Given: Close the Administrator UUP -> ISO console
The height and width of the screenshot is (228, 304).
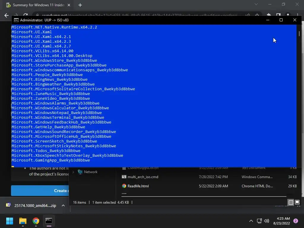Looking at the screenshot, I should (x=295, y=20).
